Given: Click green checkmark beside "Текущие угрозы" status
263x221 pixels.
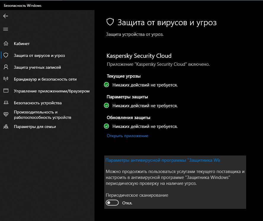Looking at the screenshot, I should click(x=107, y=85).
